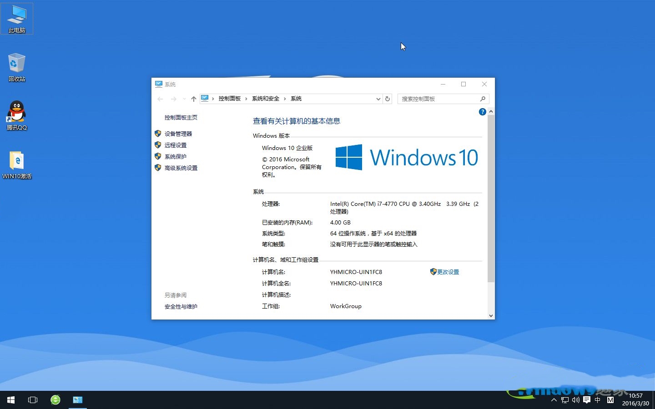Select the 回收站 recycle bin icon
Viewport: 655px width, 409px height.
pyautogui.click(x=17, y=67)
